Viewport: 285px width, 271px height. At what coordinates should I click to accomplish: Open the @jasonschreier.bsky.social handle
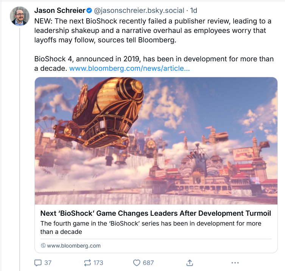click(x=139, y=11)
